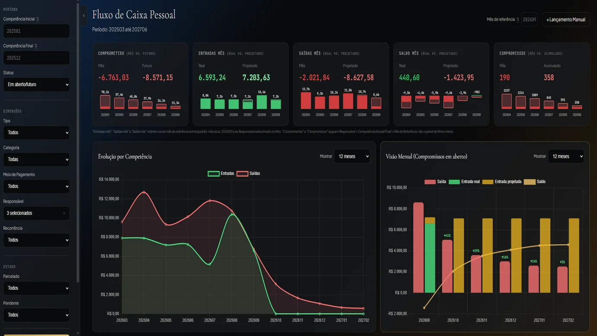Expand the Recorrência dropdown
Image resolution: width=597 pixels, height=336 pixels.
point(36,240)
